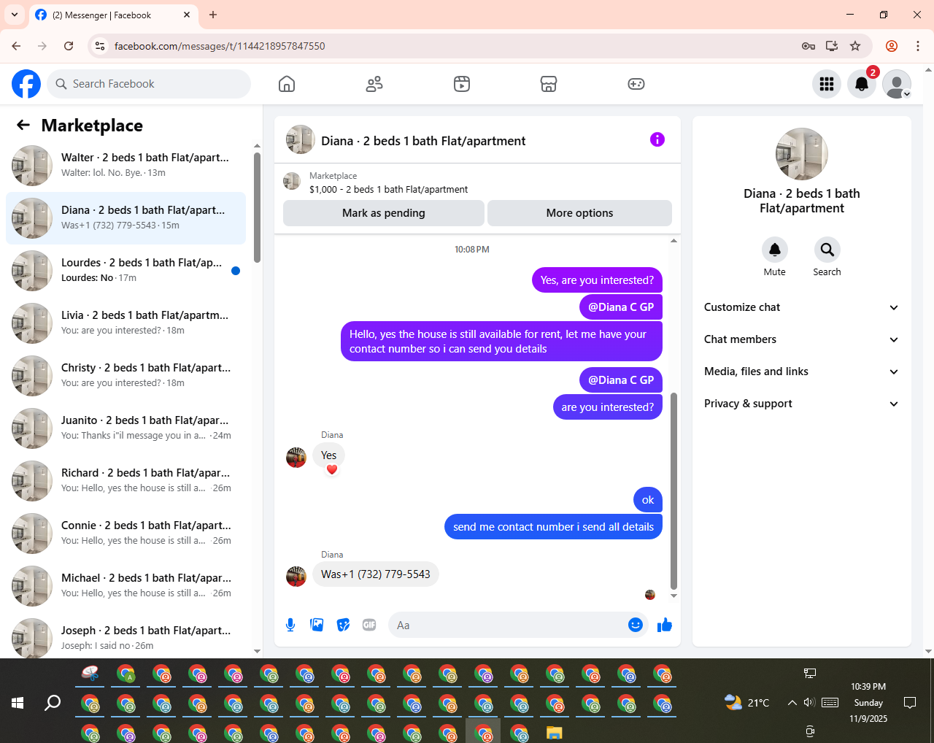Open Lourdes's unread conversation
The width and height of the screenshot is (934, 743).
coord(126,271)
